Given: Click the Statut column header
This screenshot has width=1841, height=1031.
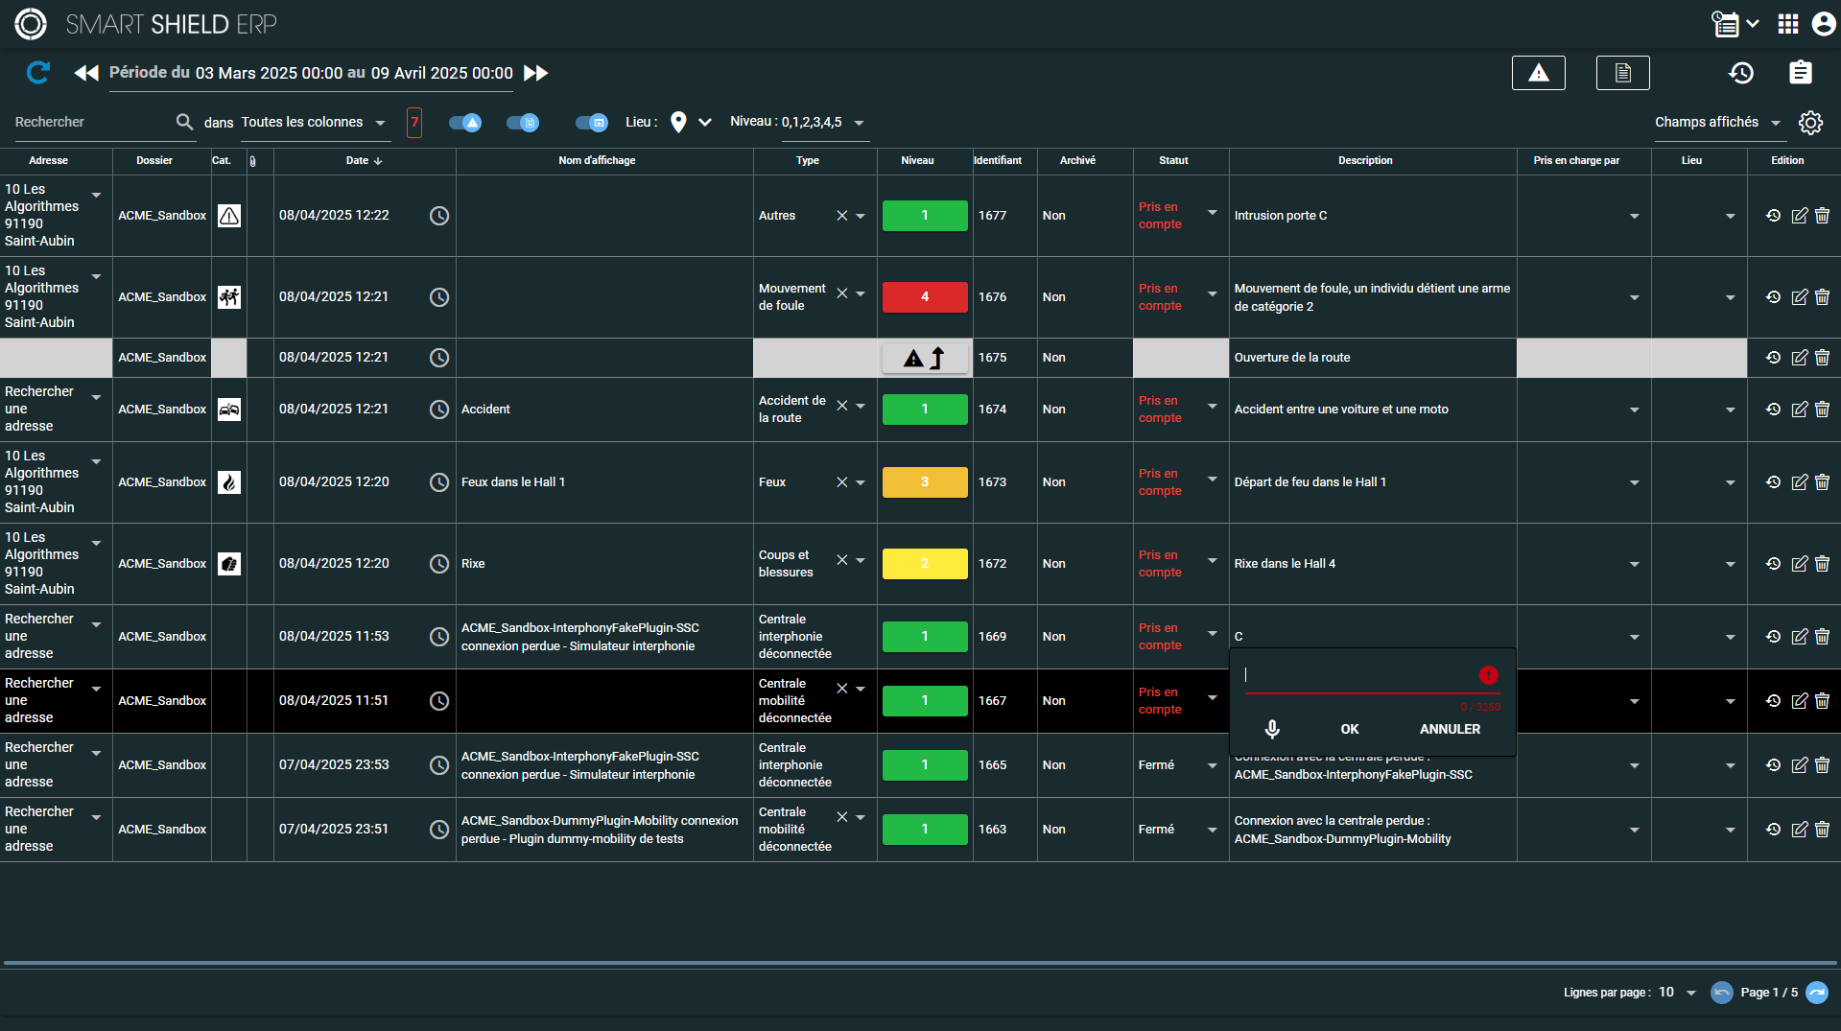Looking at the screenshot, I should [x=1173, y=160].
